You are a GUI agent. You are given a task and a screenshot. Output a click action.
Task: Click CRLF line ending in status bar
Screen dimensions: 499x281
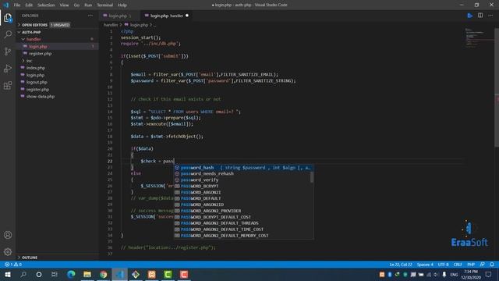(458, 265)
